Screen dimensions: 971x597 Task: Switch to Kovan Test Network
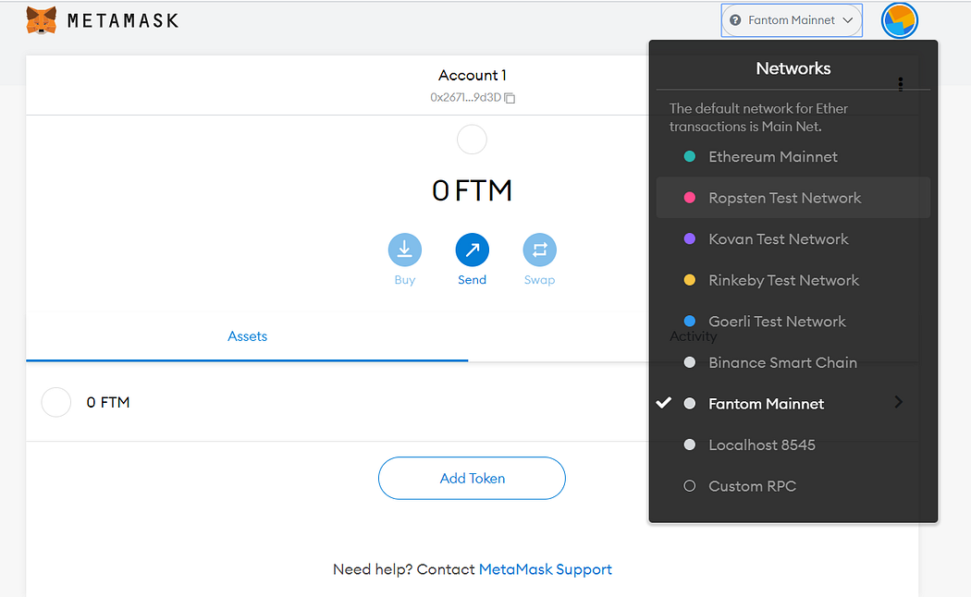[x=793, y=238]
